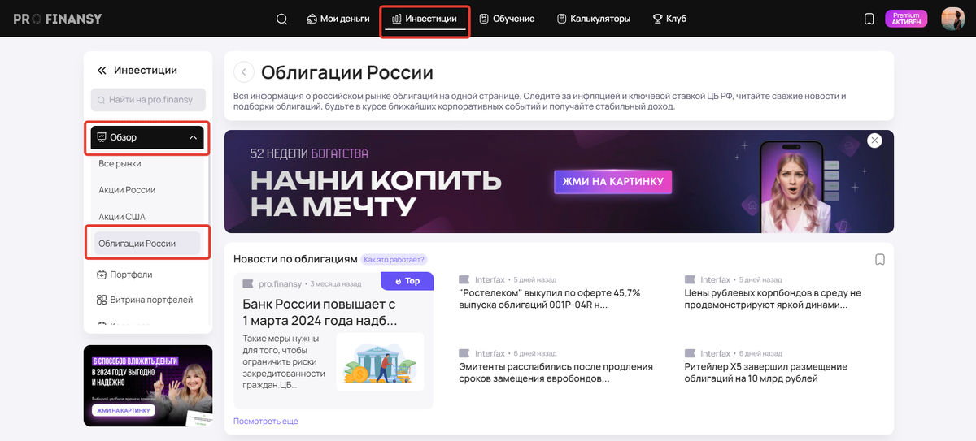
Task: Click the НАЧНИ КОПИТЬ НА МЕЧТУ banner heading
Action: pyautogui.click(x=377, y=193)
